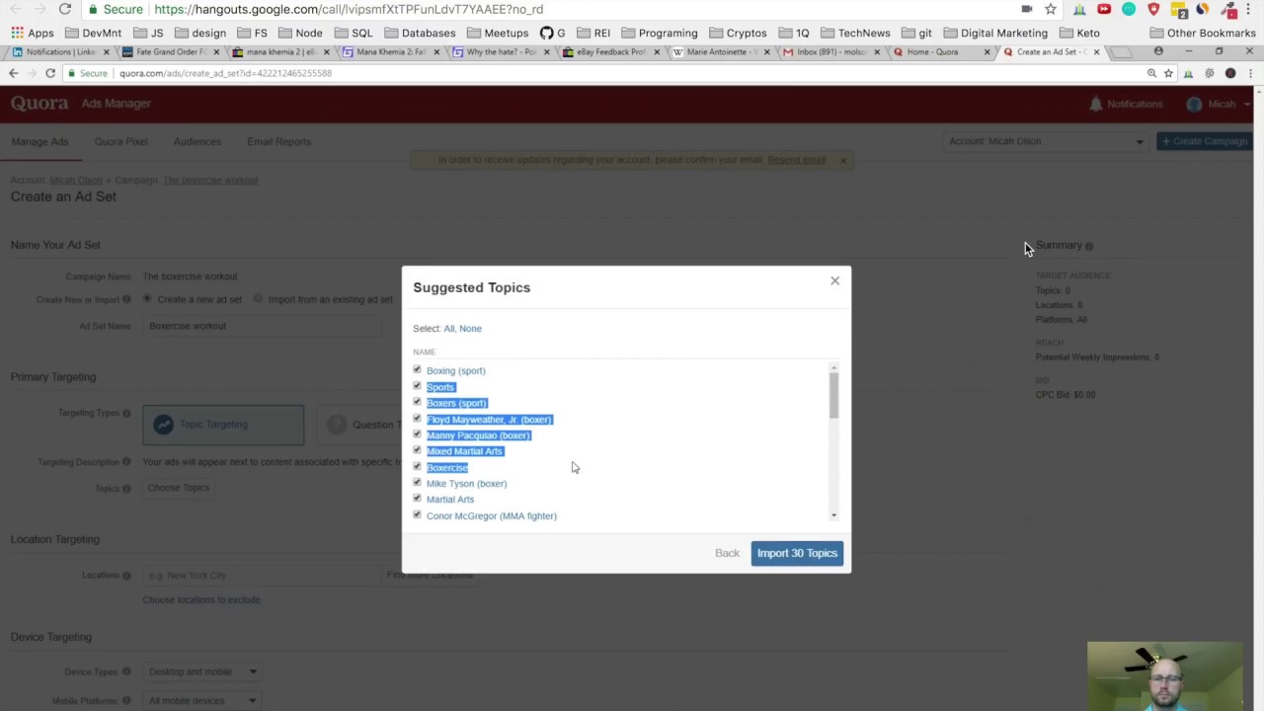Click the topics list scrollbar thumb
Screen dimensions: 1264x711
(x=833, y=395)
